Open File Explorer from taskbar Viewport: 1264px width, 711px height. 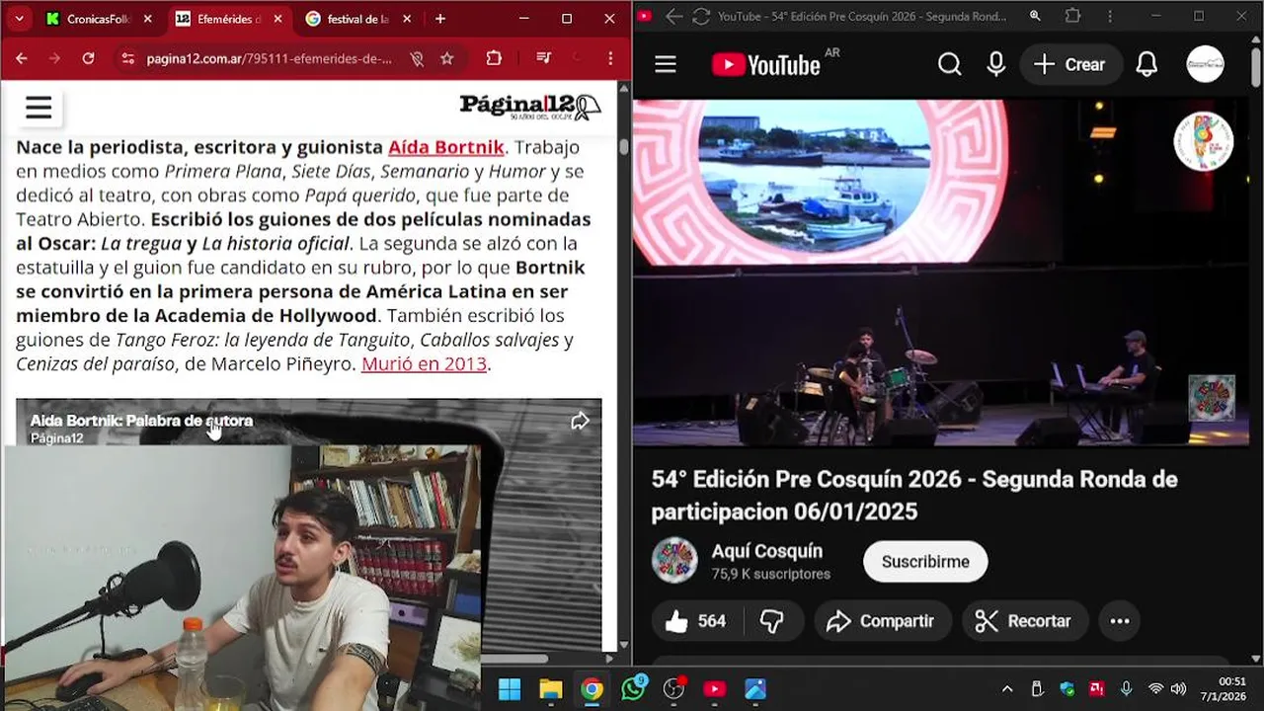[550, 689]
